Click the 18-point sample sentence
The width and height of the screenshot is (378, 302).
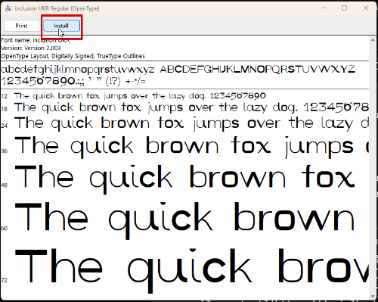(x=191, y=107)
